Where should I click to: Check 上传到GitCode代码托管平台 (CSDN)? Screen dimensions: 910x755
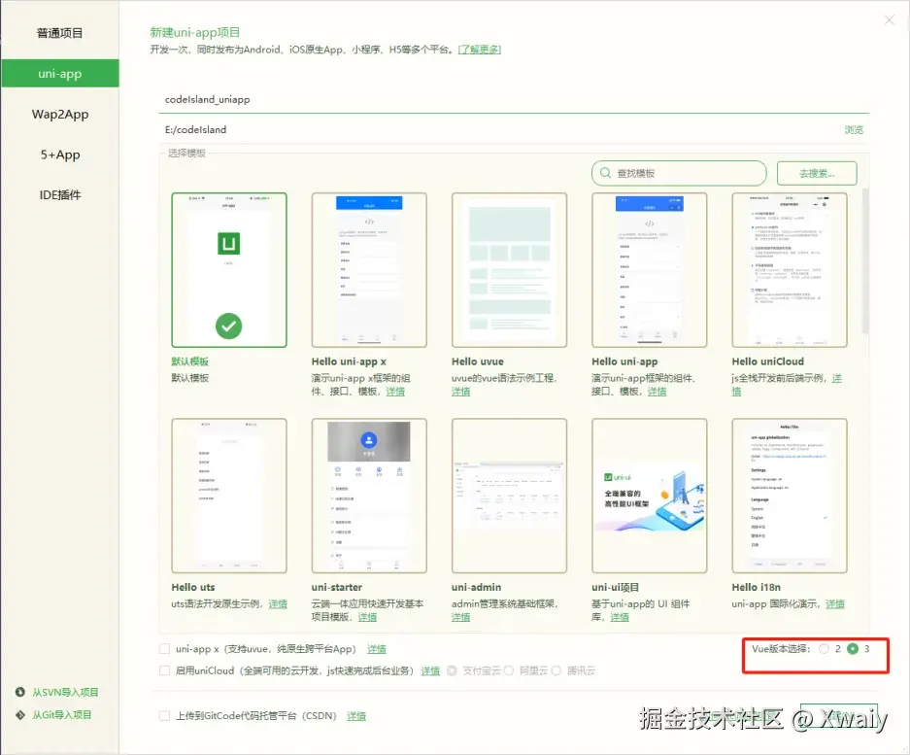click(x=163, y=715)
